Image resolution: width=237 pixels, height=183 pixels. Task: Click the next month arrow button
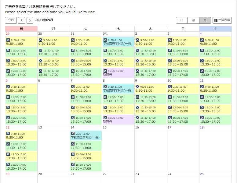tap(30, 20)
